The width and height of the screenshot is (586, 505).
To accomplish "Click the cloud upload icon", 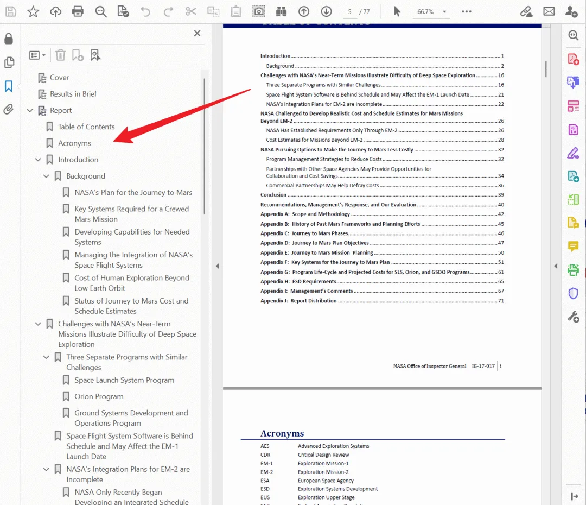I will (55, 11).
